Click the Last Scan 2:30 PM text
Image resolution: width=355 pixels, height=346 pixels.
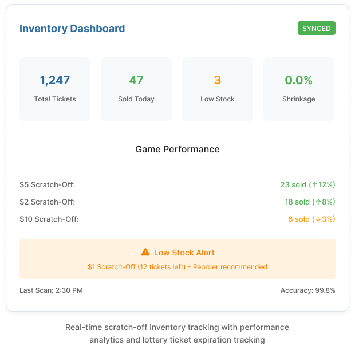point(51,290)
